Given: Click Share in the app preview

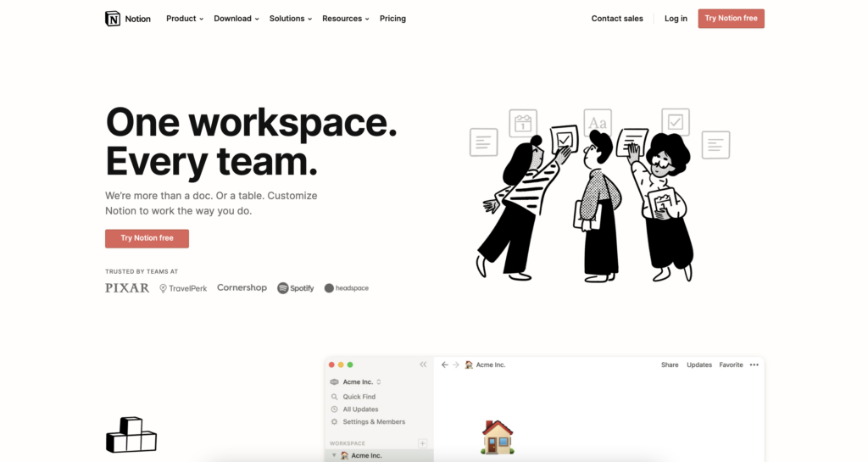Looking at the screenshot, I should pos(670,365).
